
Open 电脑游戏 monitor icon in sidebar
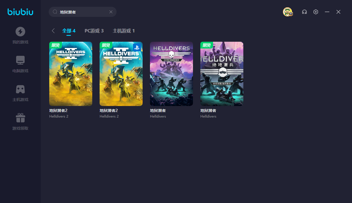click(x=20, y=60)
